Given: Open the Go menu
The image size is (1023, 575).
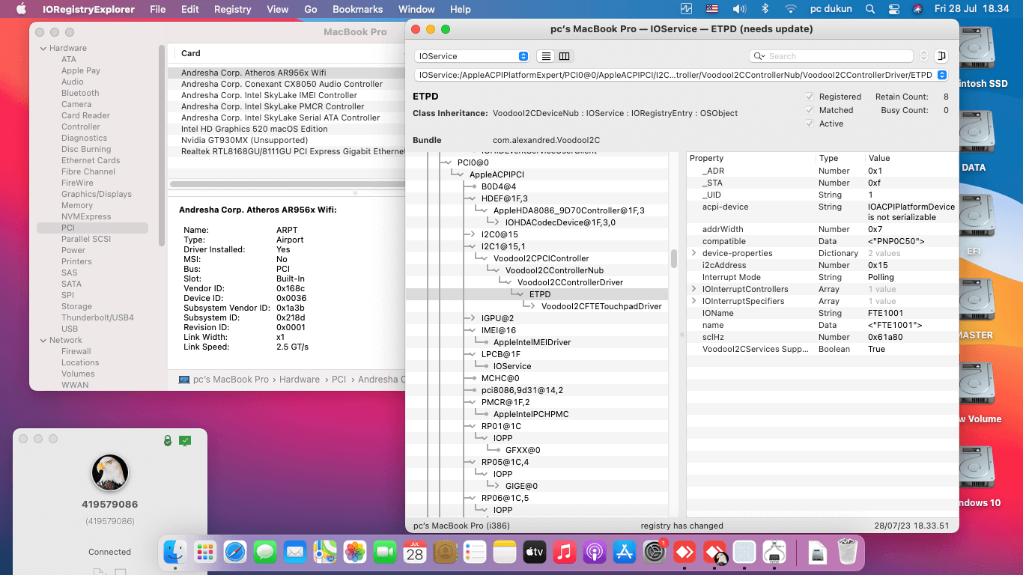Looking at the screenshot, I should tap(311, 9).
